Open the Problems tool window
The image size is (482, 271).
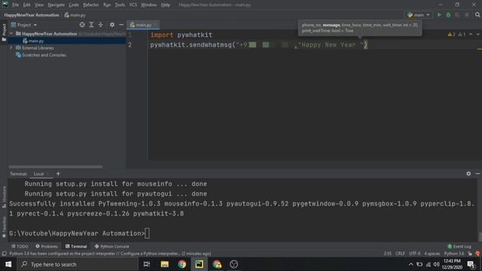pos(47,246)
